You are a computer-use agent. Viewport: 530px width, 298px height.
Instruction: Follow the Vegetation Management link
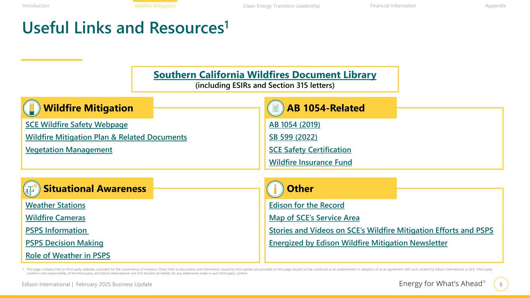click(x=69, y=150)
